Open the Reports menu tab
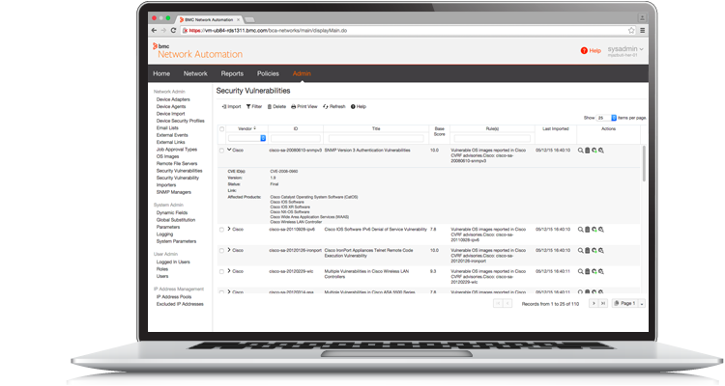Viewport: 725px width, 386px height. pos(232,74)
